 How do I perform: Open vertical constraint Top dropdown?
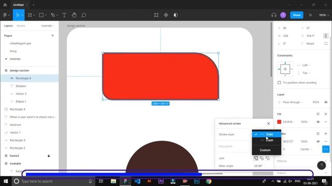(x=304, y=73)
